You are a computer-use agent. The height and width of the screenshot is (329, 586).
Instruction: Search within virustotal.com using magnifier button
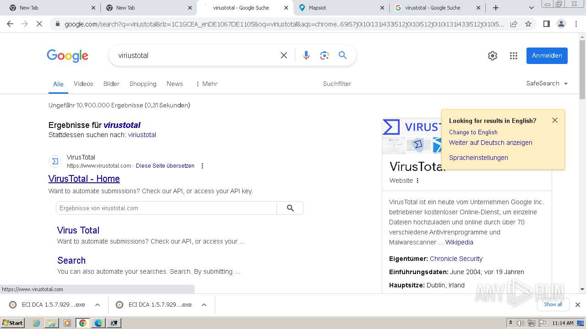pyautogui.click(x=290, y=208)
